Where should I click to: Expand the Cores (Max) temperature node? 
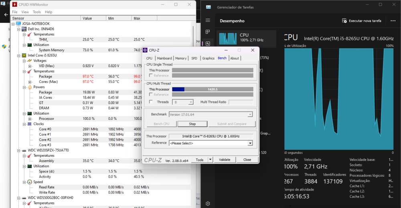30,82
